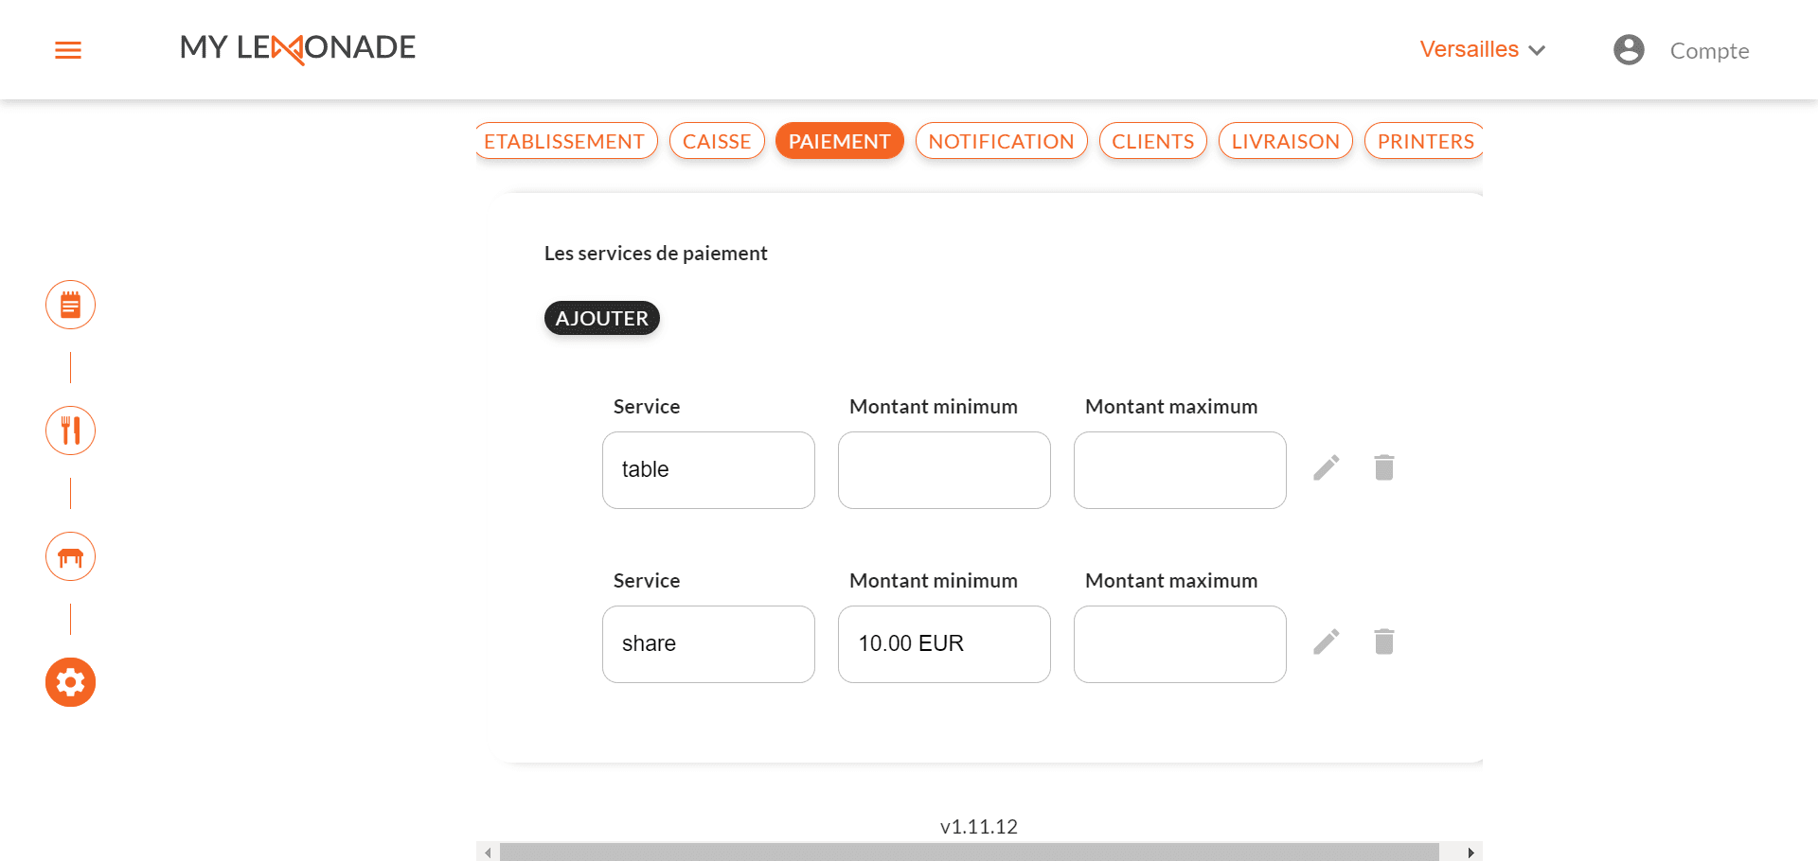Viewport: 1818px width, 861px height.
Task: Open the orders notepad sidebar icon
Action: pyautogui.click(x=71, y=305)
